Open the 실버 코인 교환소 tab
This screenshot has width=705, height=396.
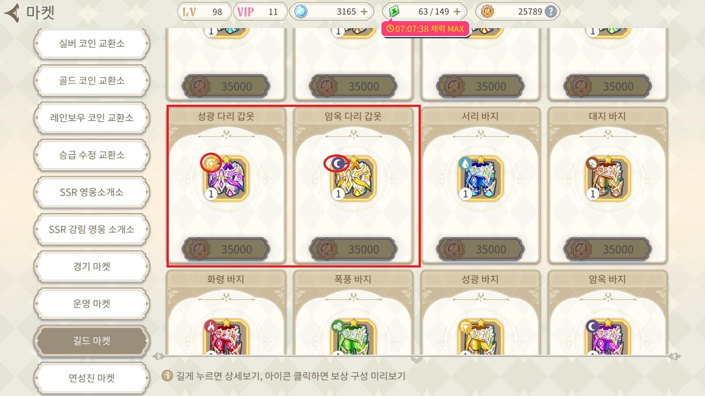point(92,44)
